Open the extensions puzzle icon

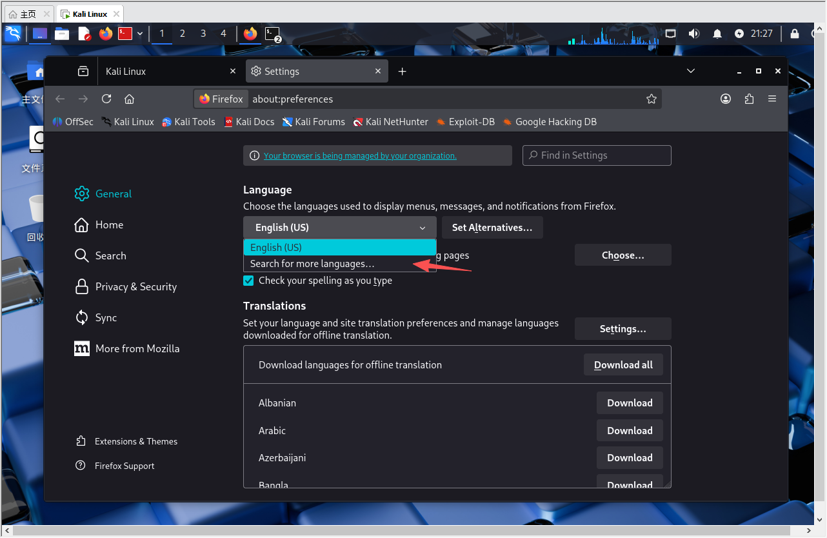[749, 99]
